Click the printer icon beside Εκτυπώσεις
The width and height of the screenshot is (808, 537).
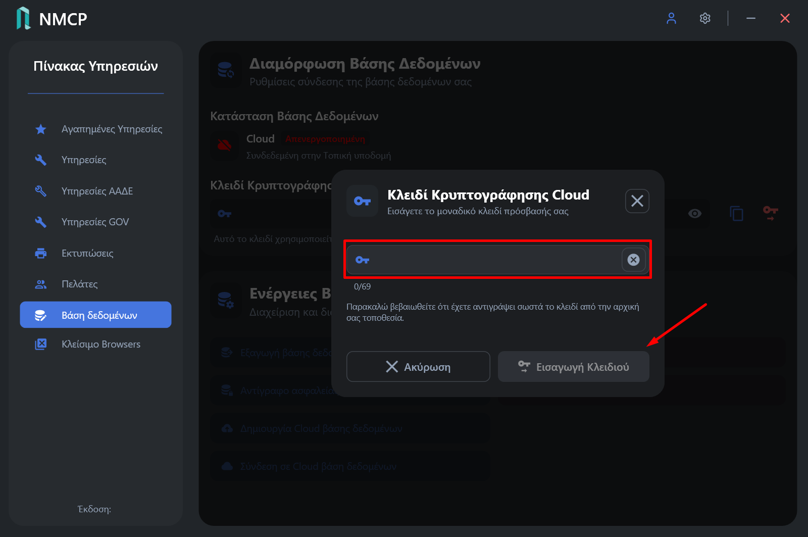click(41, 254)
